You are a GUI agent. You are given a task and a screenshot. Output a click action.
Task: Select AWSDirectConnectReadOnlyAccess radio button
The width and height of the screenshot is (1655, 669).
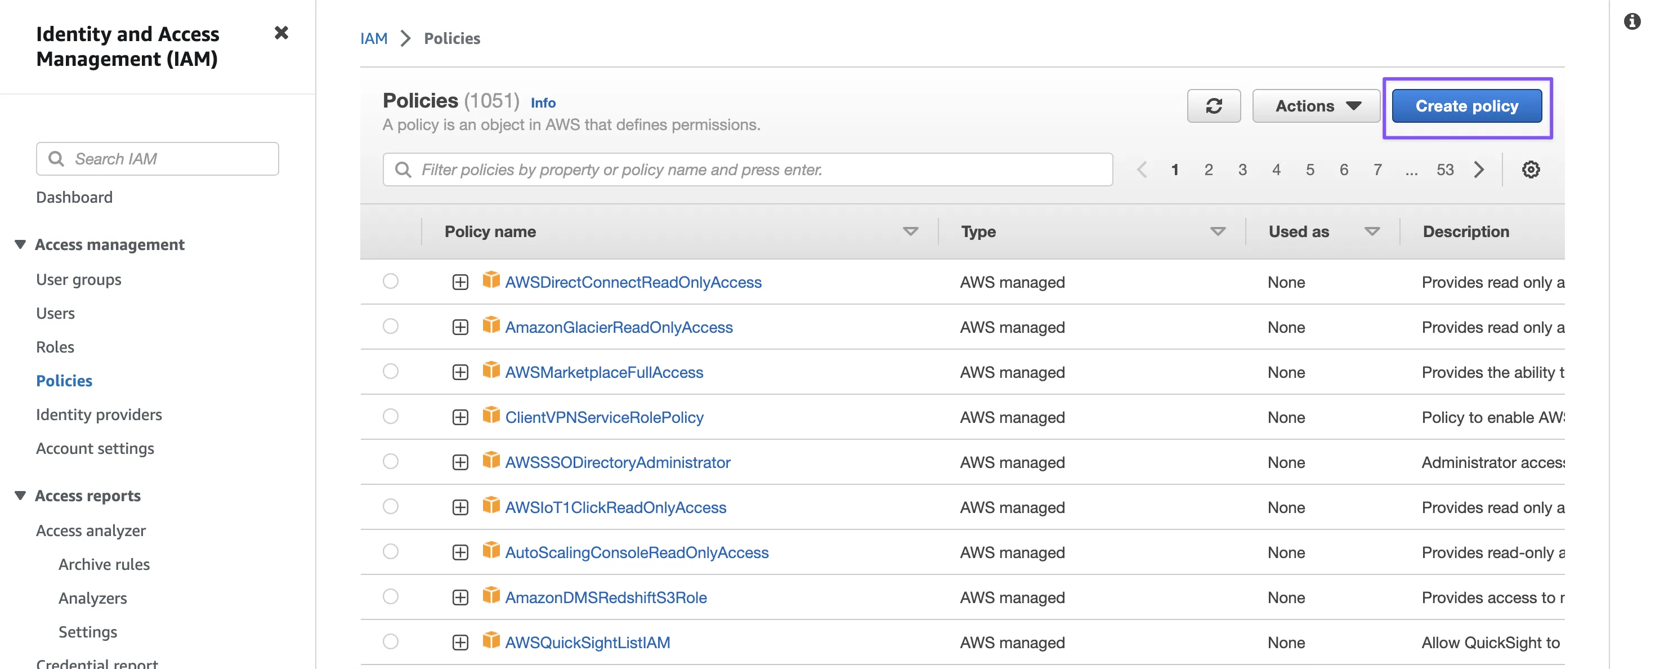(x=390, y=282)
